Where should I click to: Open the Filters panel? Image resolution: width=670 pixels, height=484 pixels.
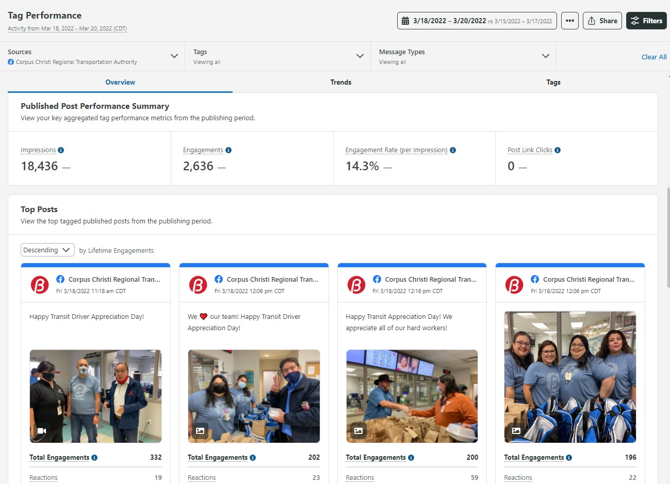tap(646, 21)
